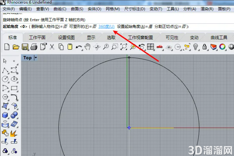This screenshot has width=234, height=156.
Task: Open the 查看(V) menu
Action: (42, 9)
